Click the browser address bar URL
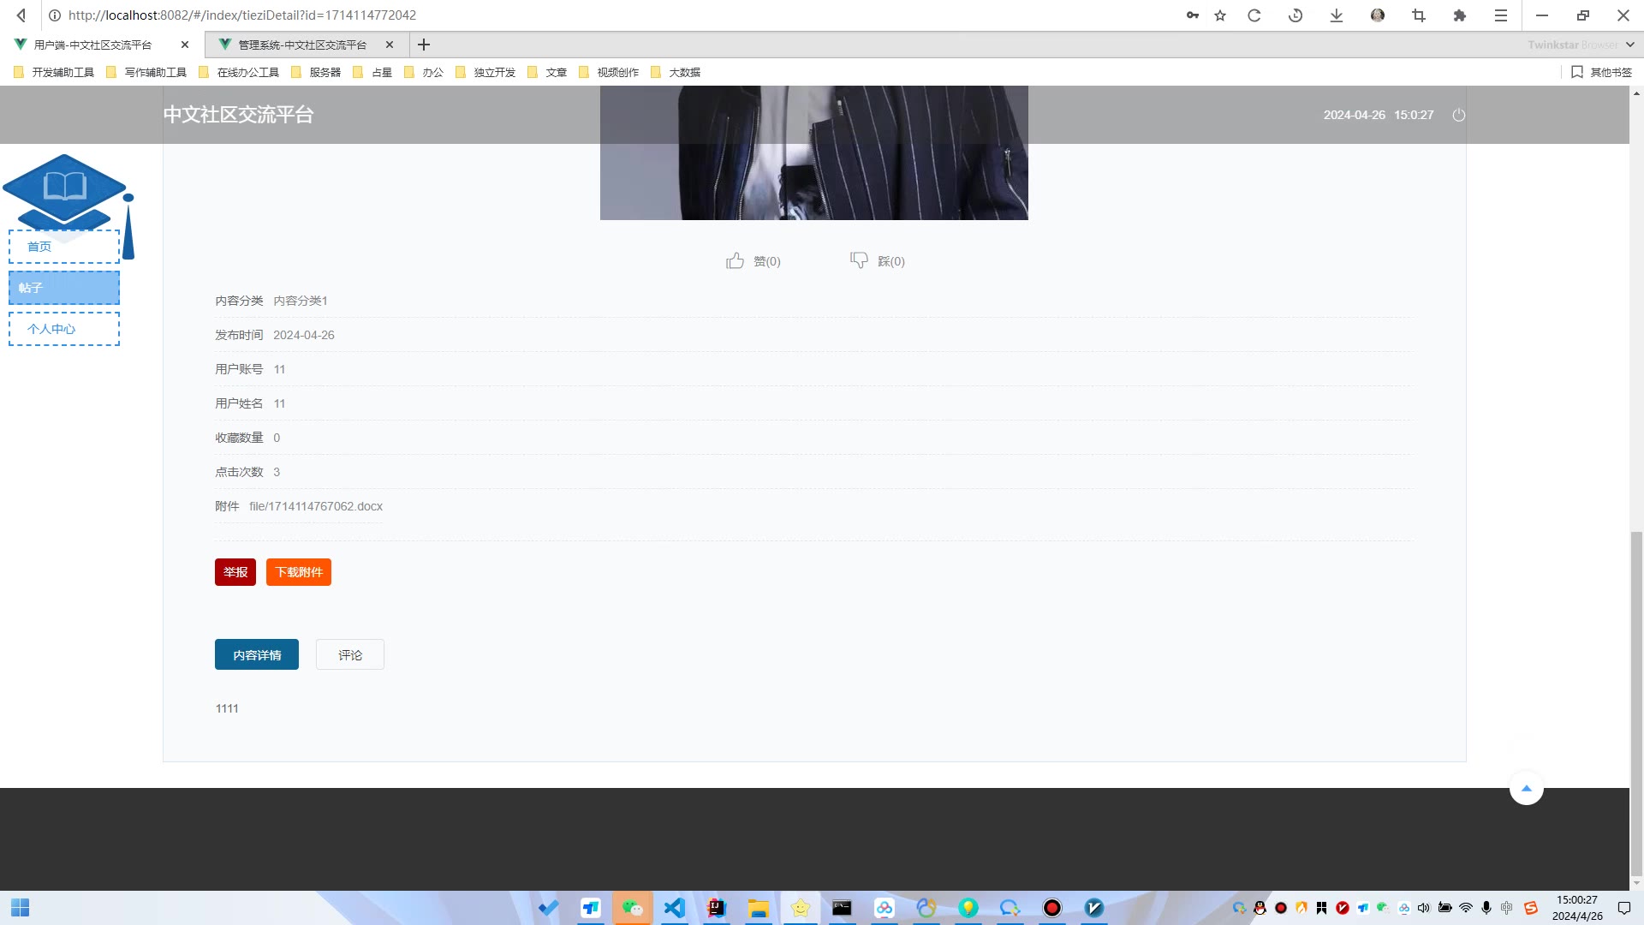 coord(242,15)
